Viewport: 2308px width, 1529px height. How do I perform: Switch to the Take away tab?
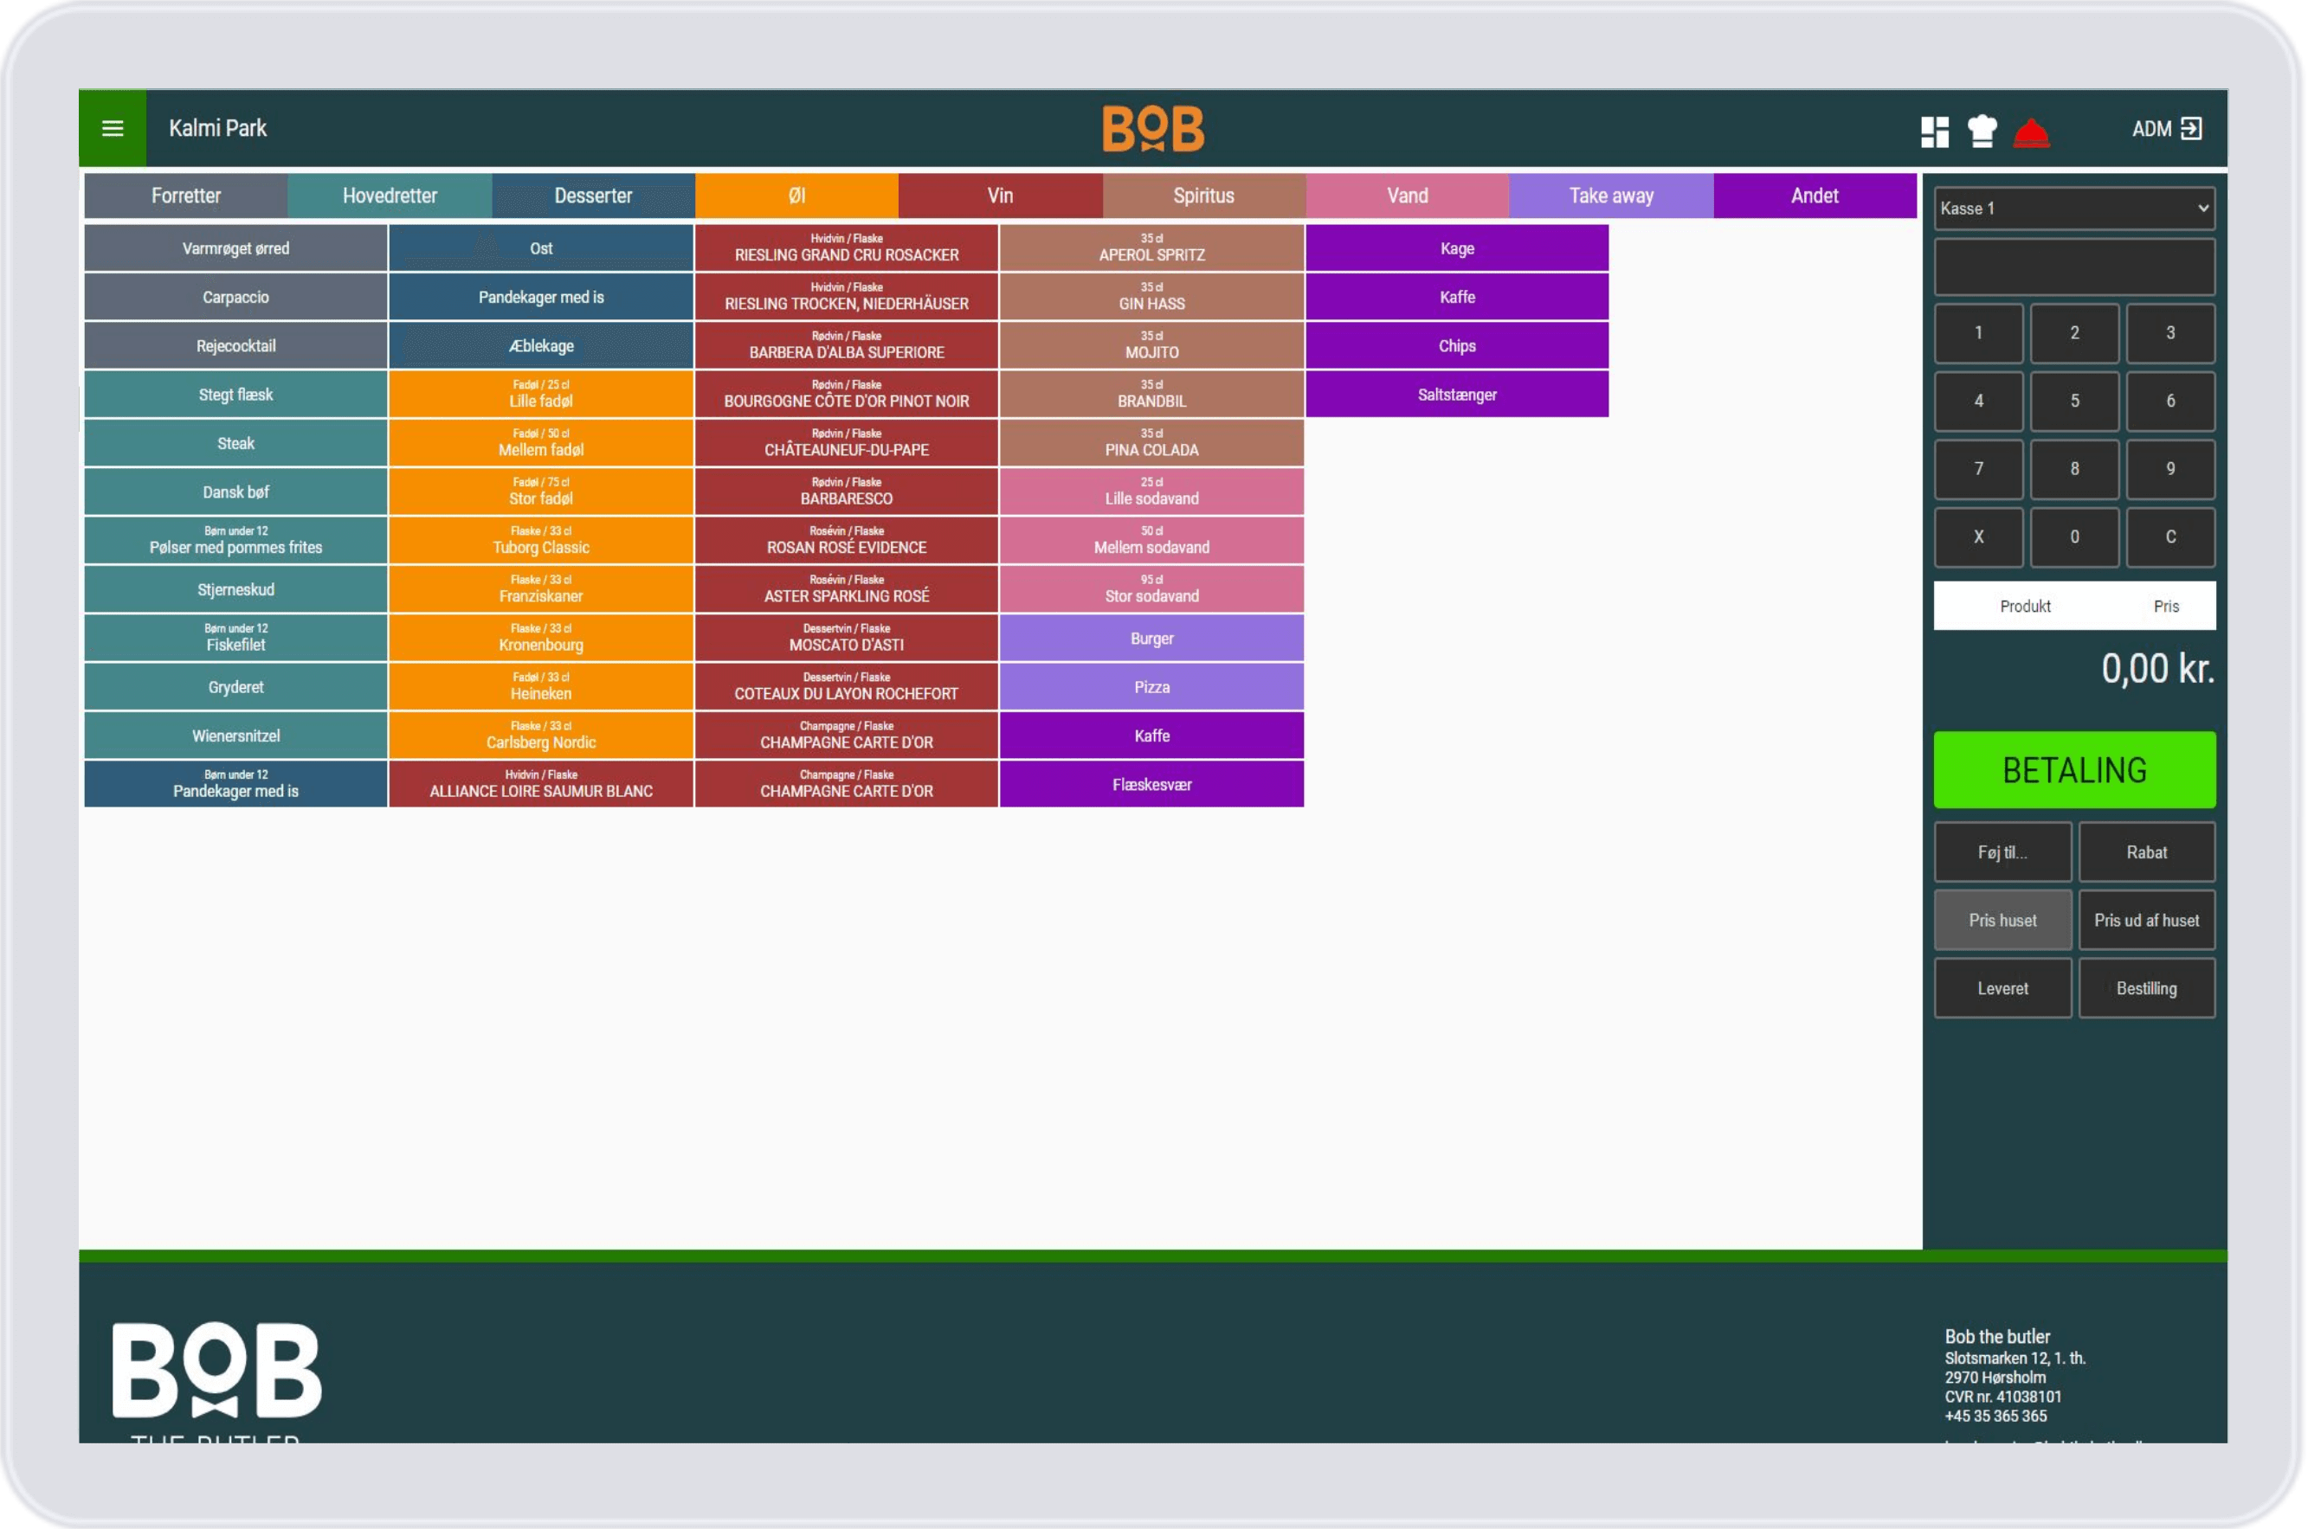point(1611,196)
